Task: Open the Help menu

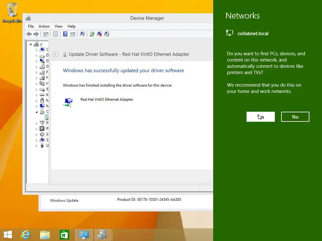Action: pyautogui.click(x=71, y=26)
